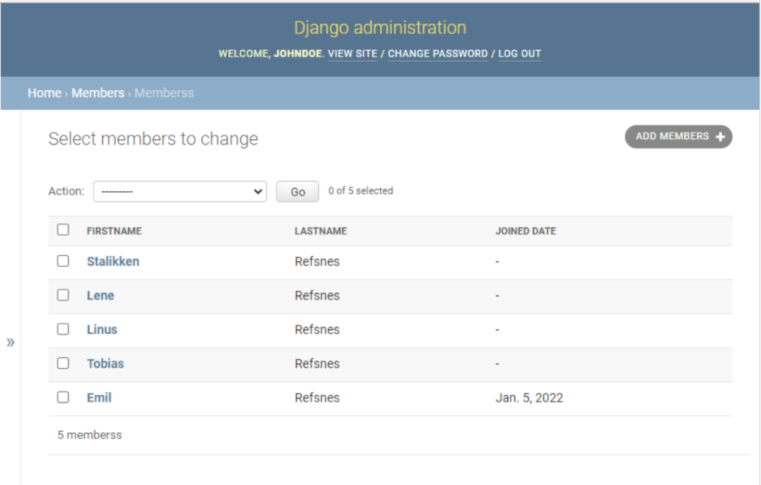Image resolution: width=761 pixels, height=485 pixels.
Task: Open the Lene member record
Action: coord(101,296)
